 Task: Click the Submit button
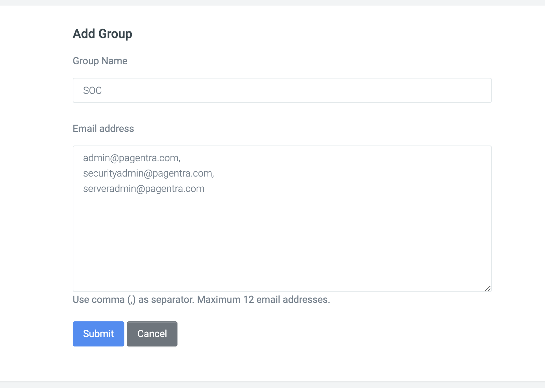tap(99, 334)
